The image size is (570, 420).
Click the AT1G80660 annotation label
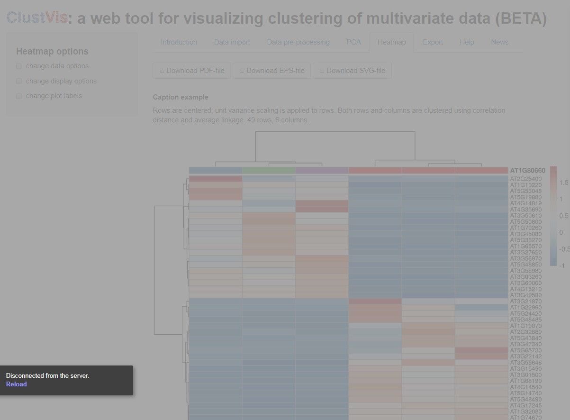[527, 171]
